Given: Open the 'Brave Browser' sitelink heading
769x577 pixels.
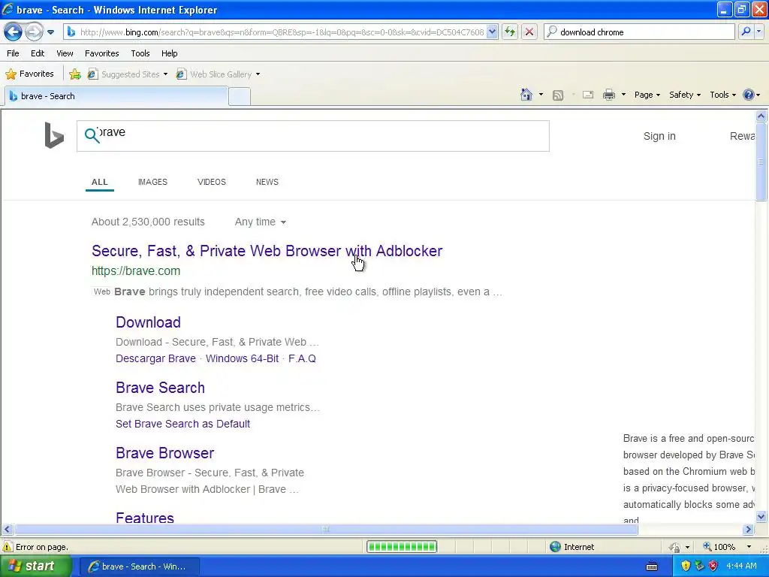Looking at the screenshot, I should [x=164, y=453].
